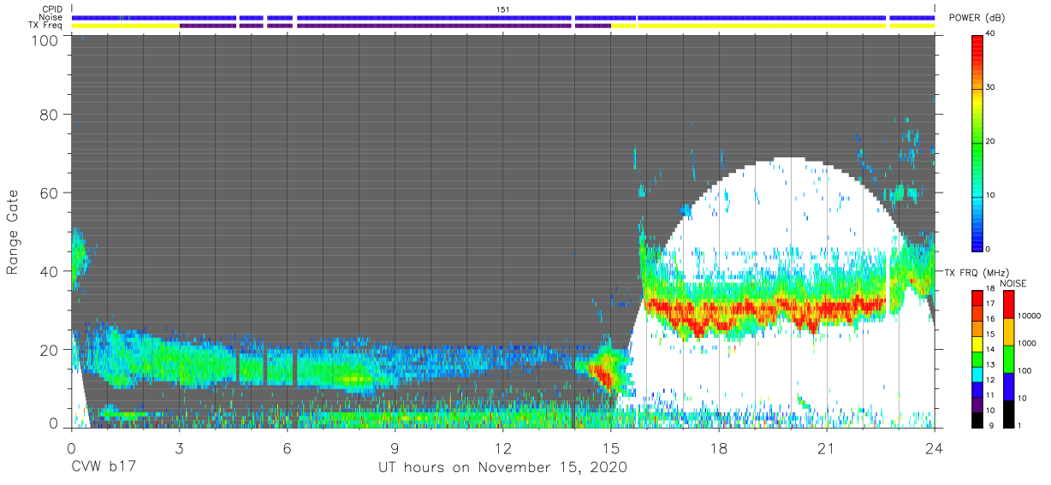The width and height of the screenshot is (1051, 485).
Task: Pick black 9-10 MHz swatch in TX FRQ bar
Action: click(977, 418)
